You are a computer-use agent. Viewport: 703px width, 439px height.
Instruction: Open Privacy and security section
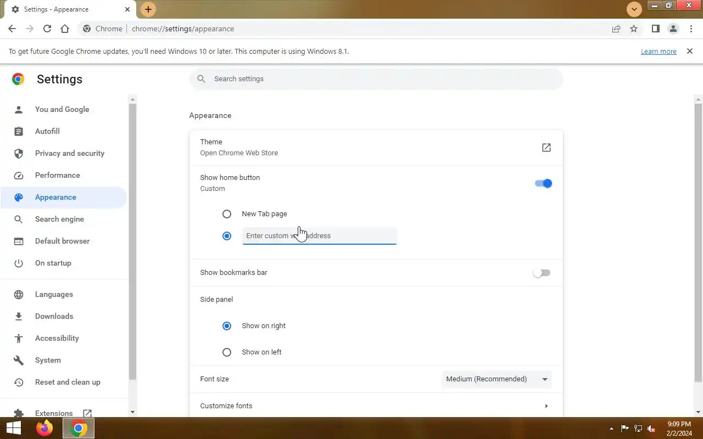click(64, 153)
